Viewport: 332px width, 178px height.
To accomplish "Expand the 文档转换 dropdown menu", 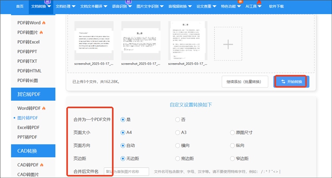I will pyautogui.click(x=41, y=6).
